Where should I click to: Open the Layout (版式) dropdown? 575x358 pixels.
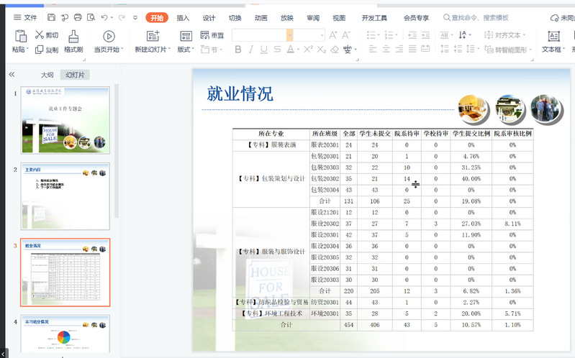tap(186, 50)
